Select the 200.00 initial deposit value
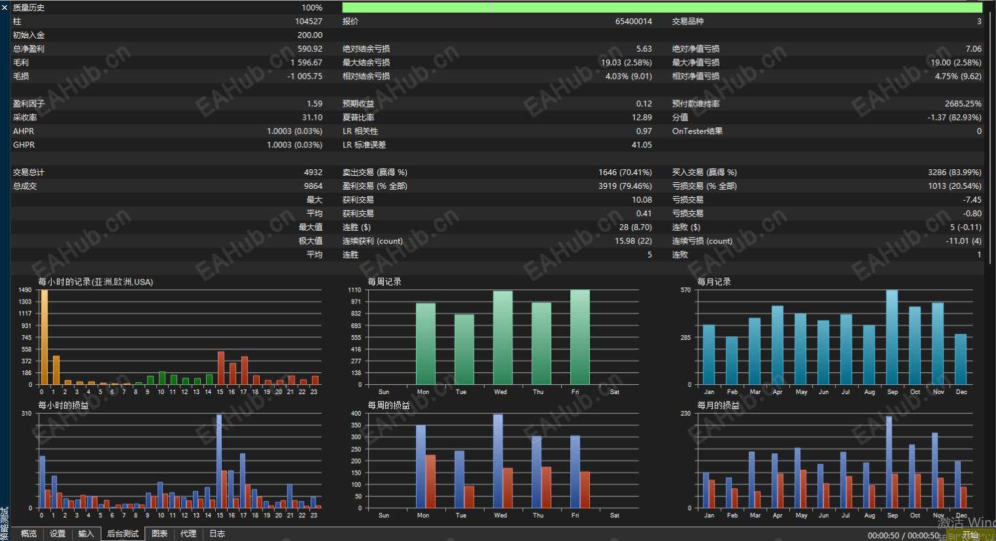Screen dimensions: 996x541 310,35
